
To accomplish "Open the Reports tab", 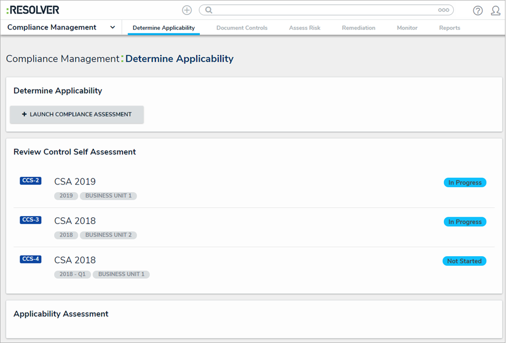I will point(450,28).
